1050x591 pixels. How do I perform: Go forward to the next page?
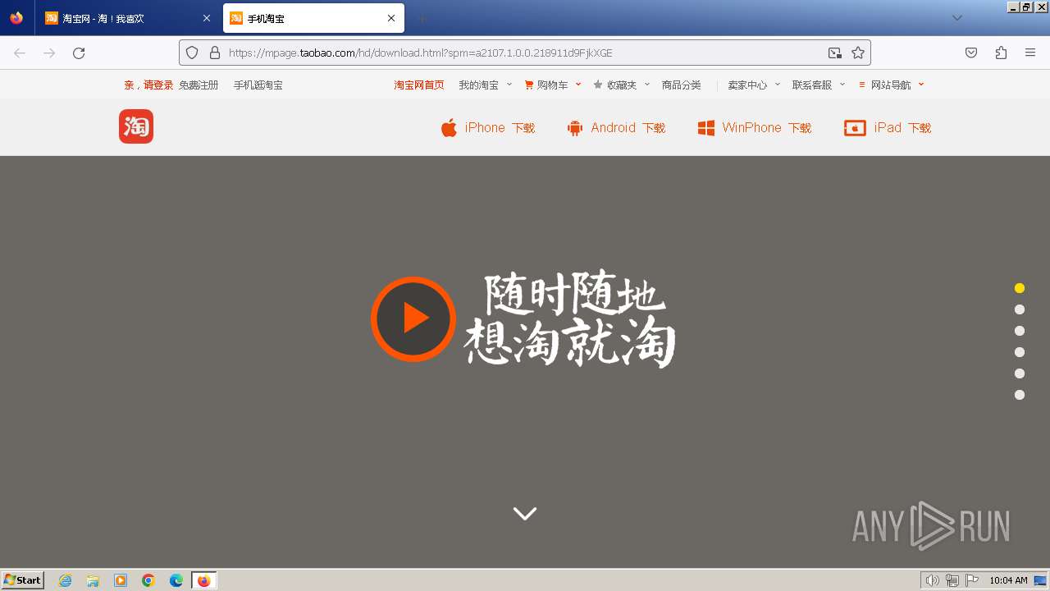[49, 53]
